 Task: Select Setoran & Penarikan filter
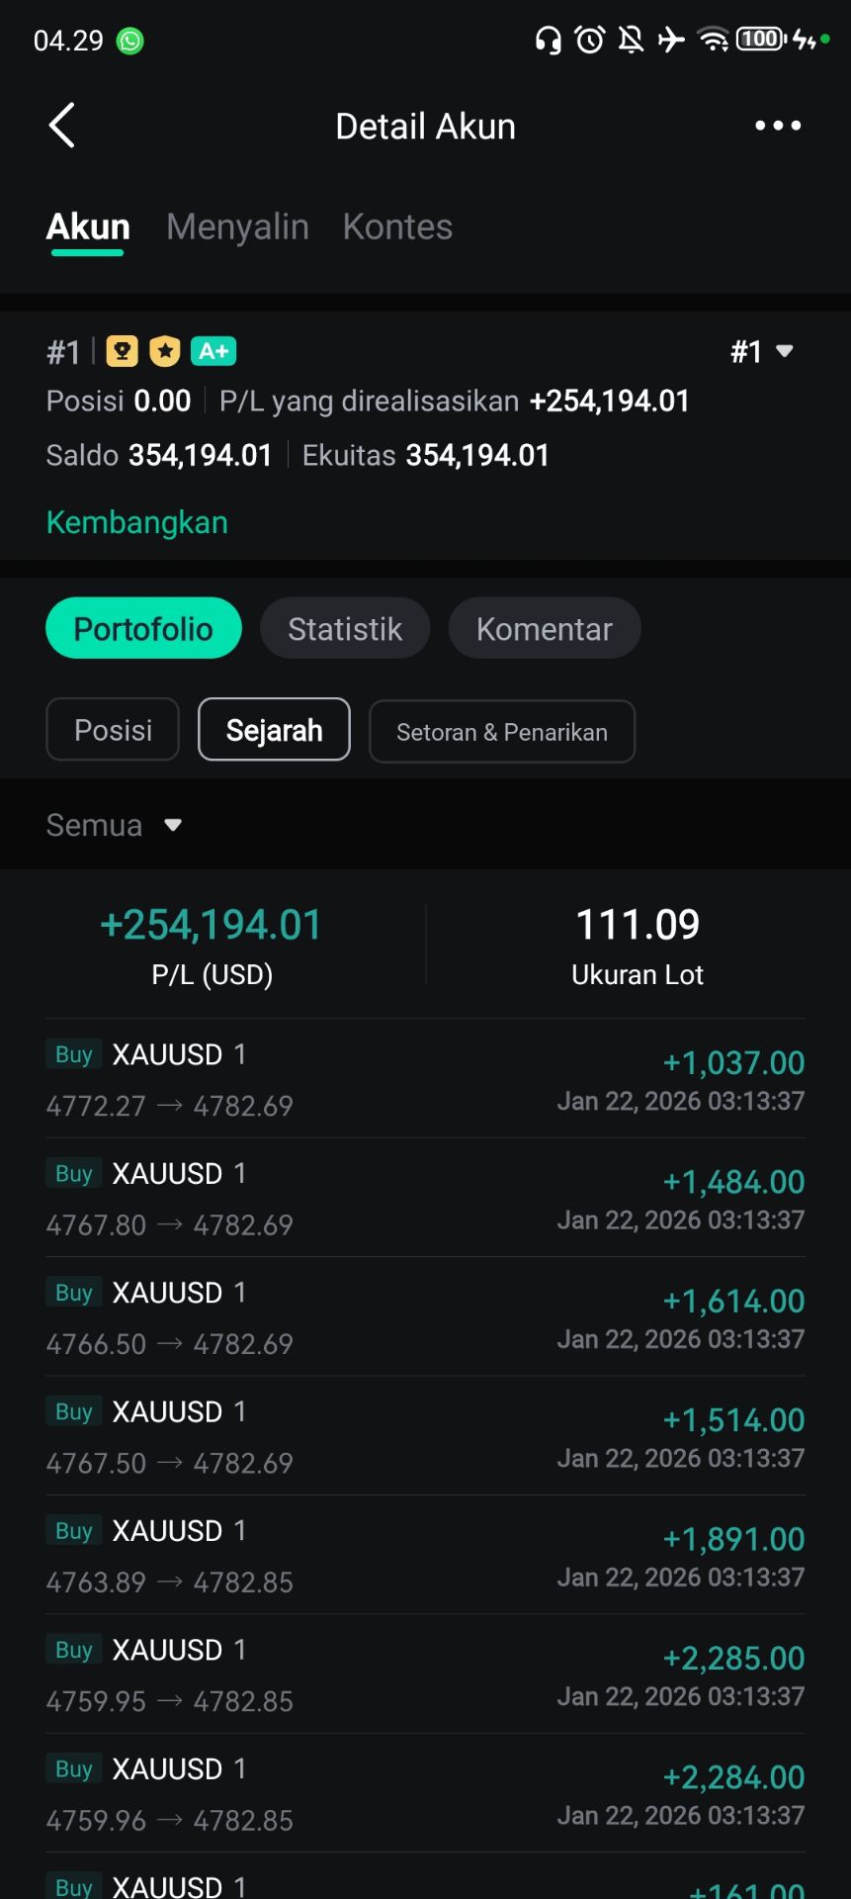(x=502, y=732)
